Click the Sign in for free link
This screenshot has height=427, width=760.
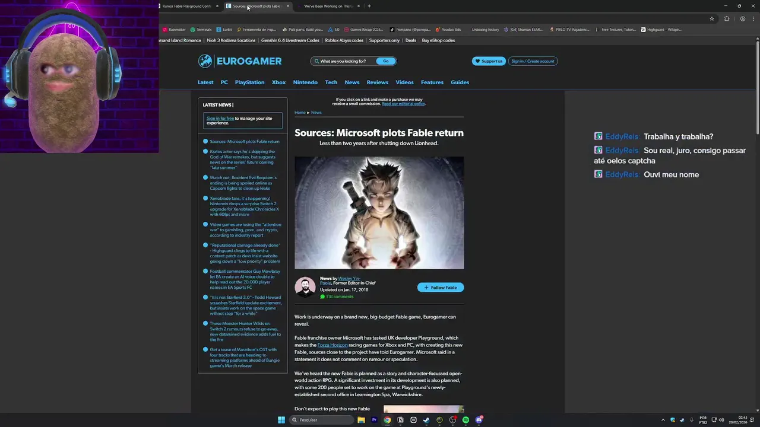[x=220, y=119]
